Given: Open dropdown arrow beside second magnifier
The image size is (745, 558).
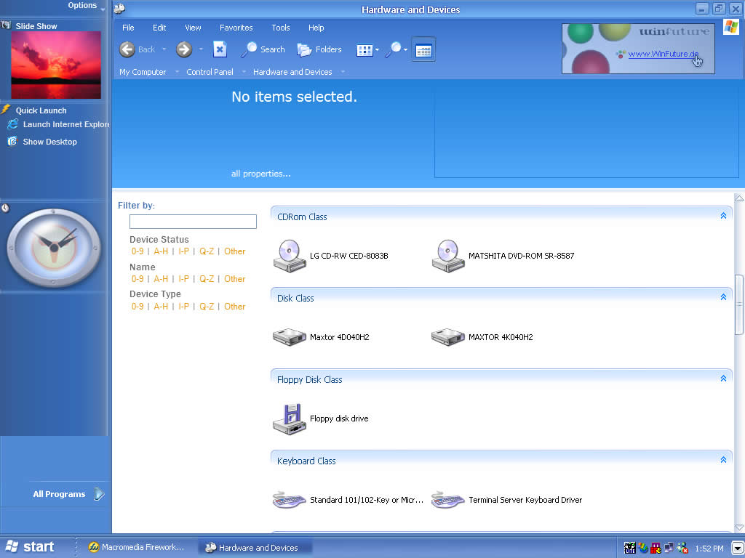Looking at the screenshot, I should tap(406, 50).
